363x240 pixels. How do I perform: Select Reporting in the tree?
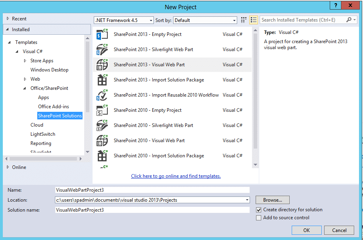(41, 143)
